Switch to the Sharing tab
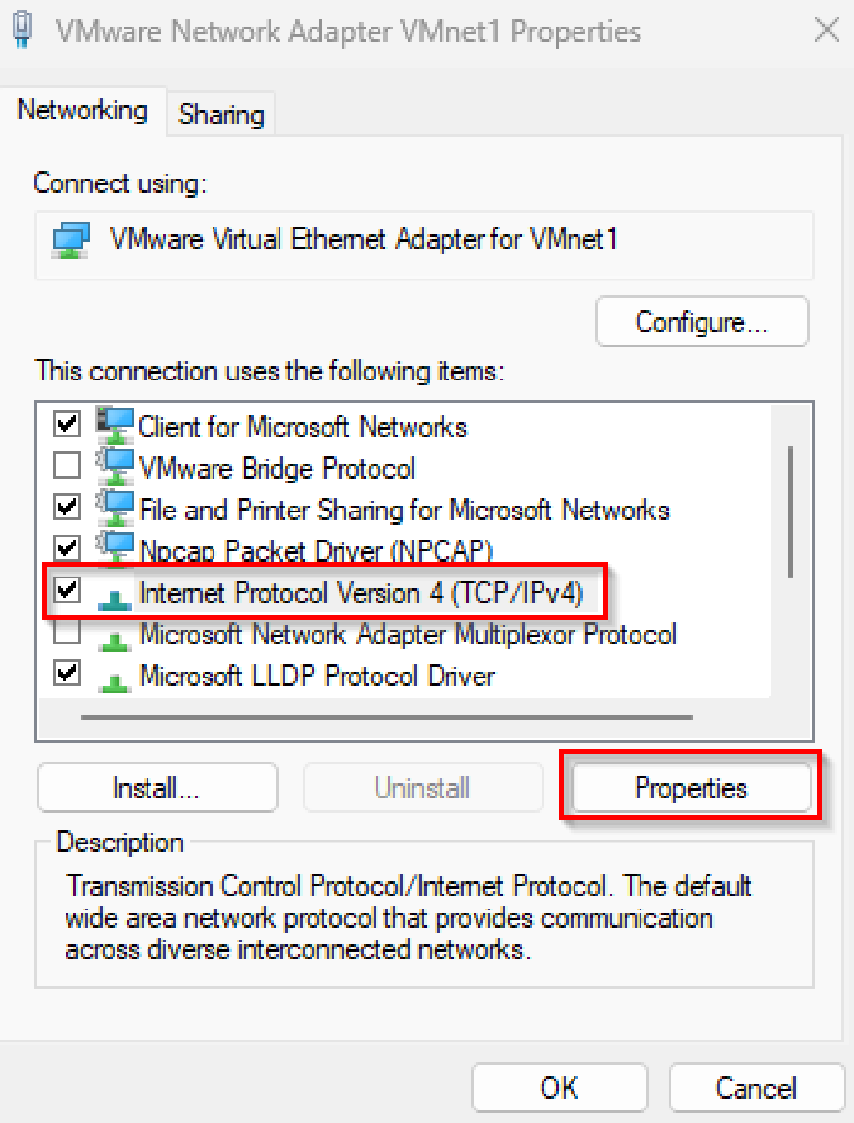Image resolution: width=854 pixels, height=1123 pixels. (x=220, y=114)
